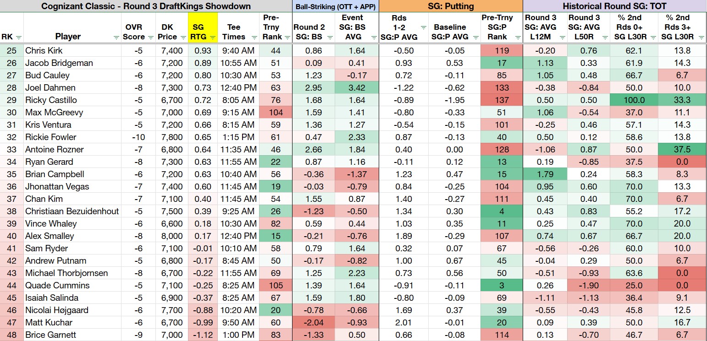
Task: Open filter icon in RK column header
Action: (x=19, y=38)
